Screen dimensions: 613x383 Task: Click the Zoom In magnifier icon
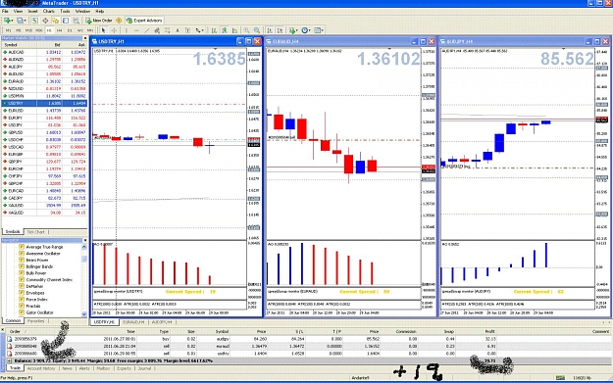[x=247, y=30]
